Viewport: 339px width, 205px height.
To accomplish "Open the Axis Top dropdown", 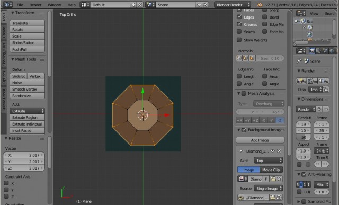I will [x=269, y=160].
